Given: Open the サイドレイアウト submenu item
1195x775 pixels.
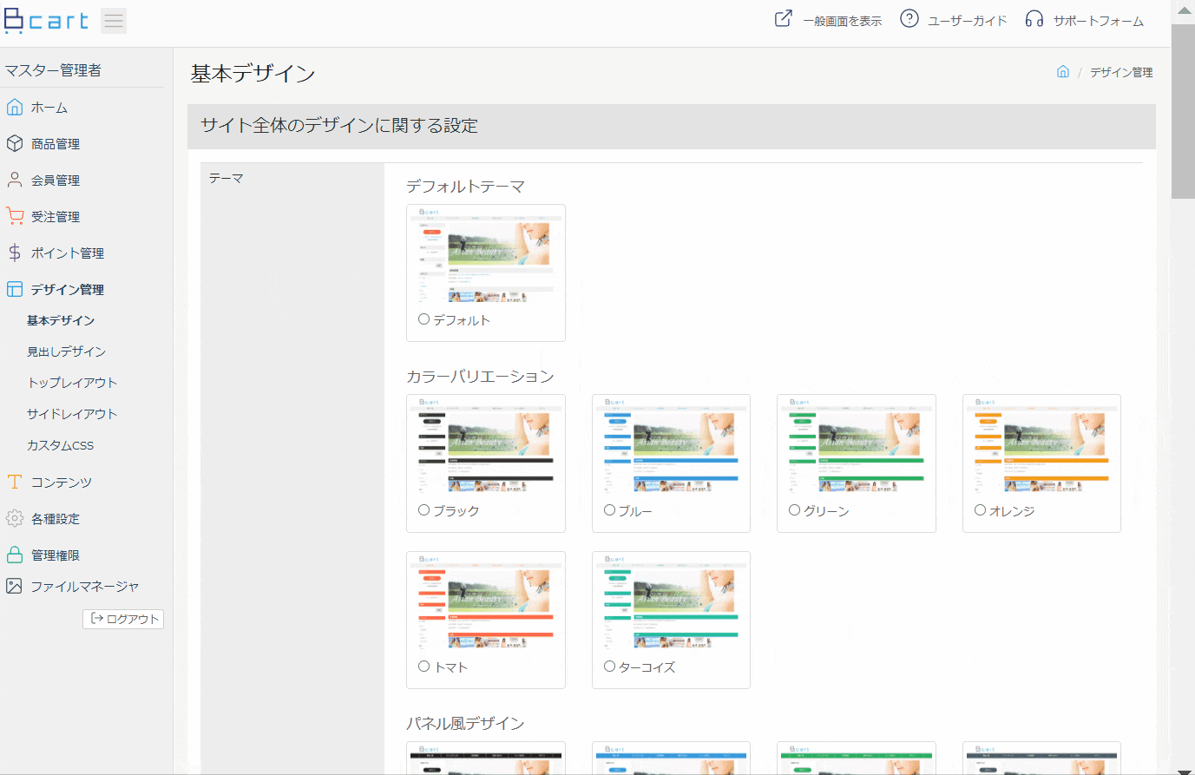Looking at the screenshot, I should click(x=72, y=414).
